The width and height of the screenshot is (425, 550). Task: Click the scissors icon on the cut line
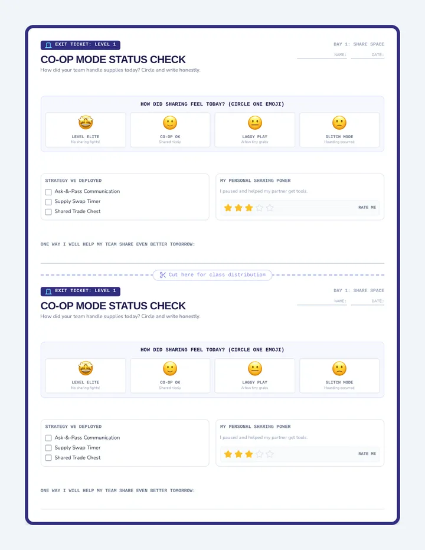(162, 275)
